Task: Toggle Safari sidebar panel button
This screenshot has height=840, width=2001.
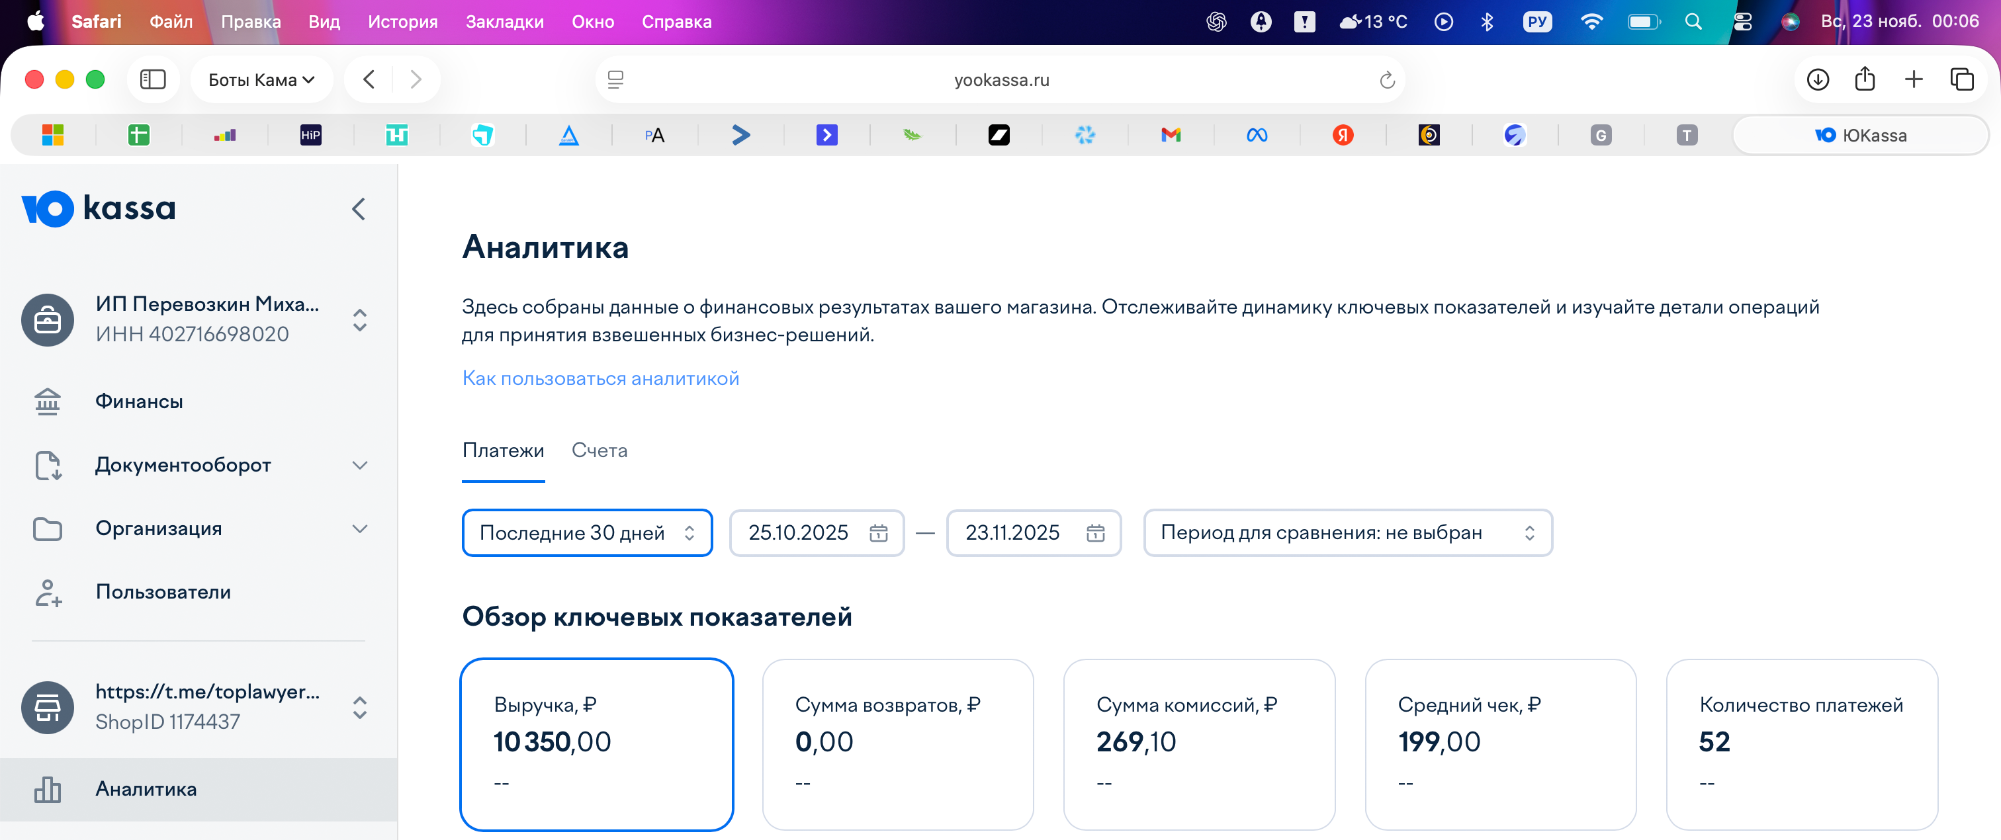Action: (153, 79)
